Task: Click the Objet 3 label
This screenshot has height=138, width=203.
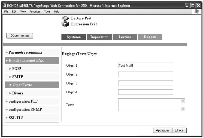Action: pyautogui.click(x=72, y=83)
